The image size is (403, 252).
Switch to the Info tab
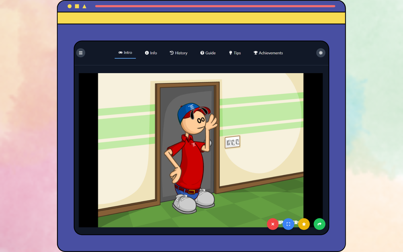point(151,53)
